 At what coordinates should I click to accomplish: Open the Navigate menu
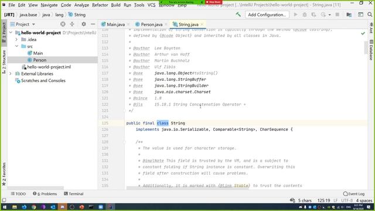tap(49, 5)
